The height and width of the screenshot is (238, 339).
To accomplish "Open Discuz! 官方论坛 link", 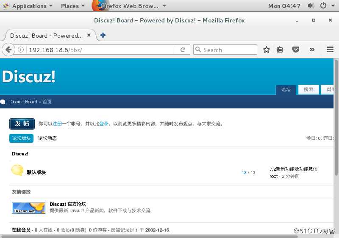I will [68, 204].
